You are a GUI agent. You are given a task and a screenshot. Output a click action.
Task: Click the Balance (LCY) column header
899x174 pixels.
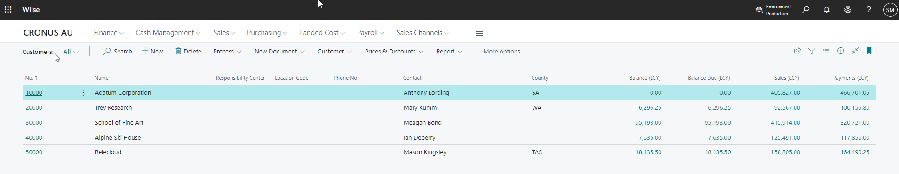click(645, 78)
